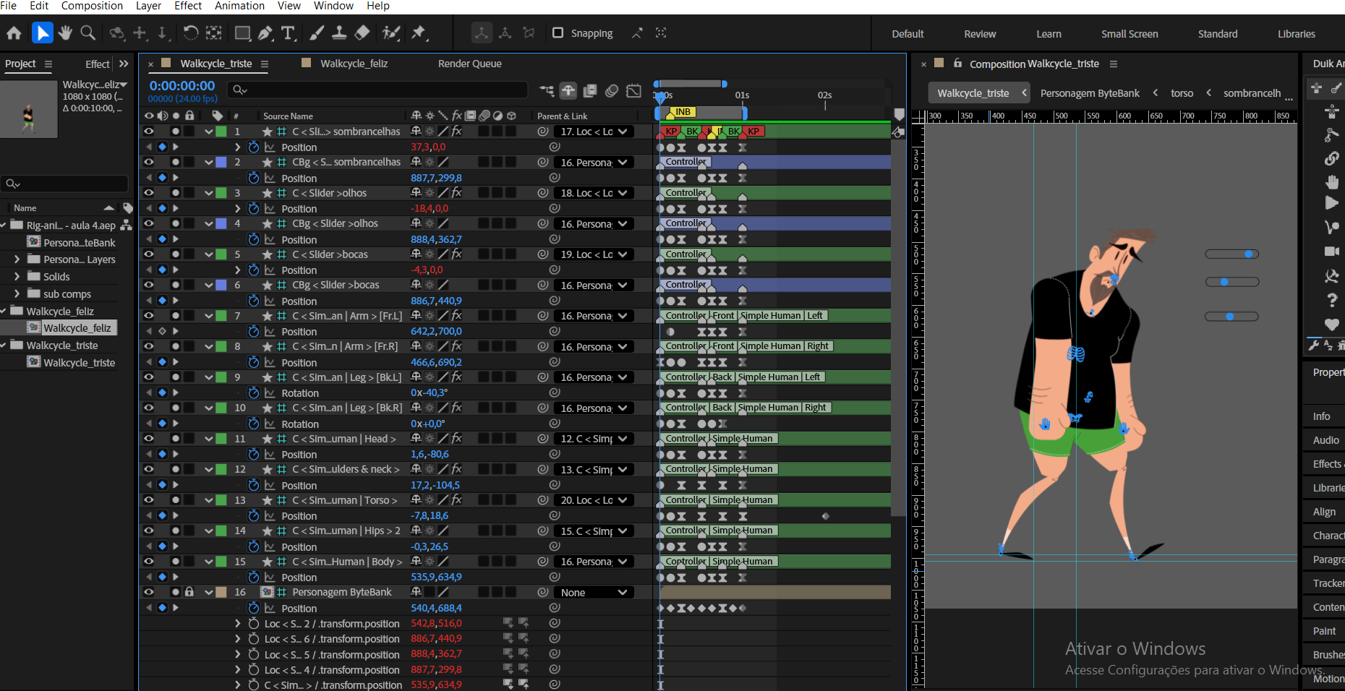Select the Rotation tool
This screenshot has width=1345, height=691.
[190, 33]
